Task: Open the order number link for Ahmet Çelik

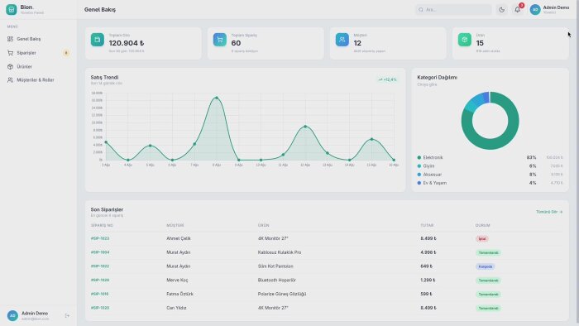Action: pyautogui.click(x=100, y=238)
